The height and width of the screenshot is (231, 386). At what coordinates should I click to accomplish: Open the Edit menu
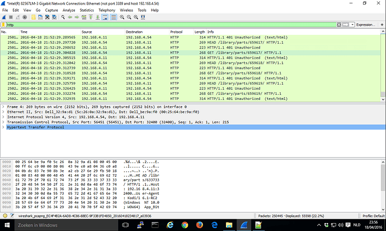(16, 10)
